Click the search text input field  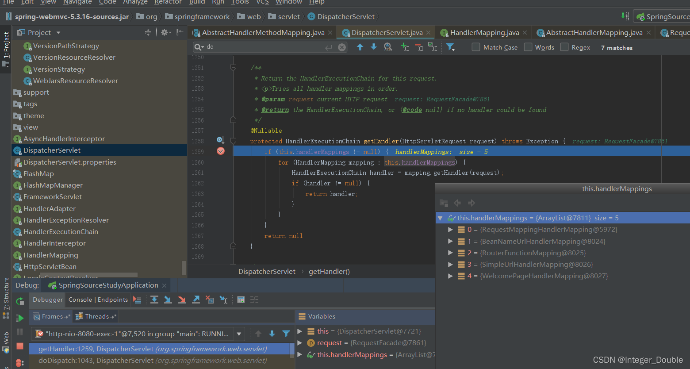pyautogui.click(x=265, y=47)
